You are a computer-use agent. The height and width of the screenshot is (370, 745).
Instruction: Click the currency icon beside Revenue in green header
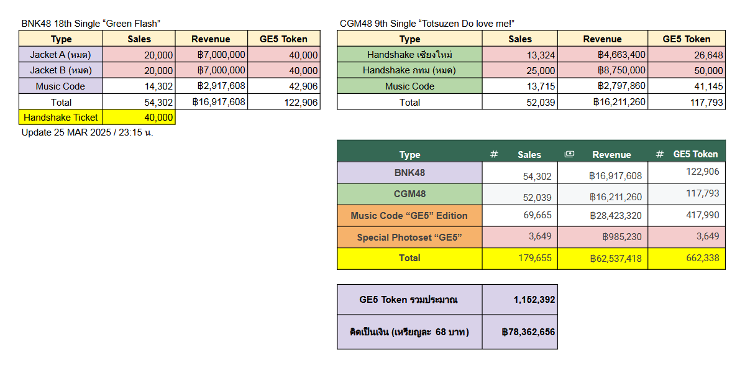point(569,154)
